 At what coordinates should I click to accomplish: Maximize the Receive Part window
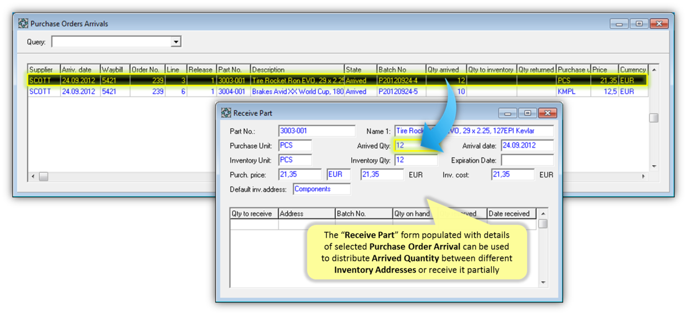coord(527,113)
